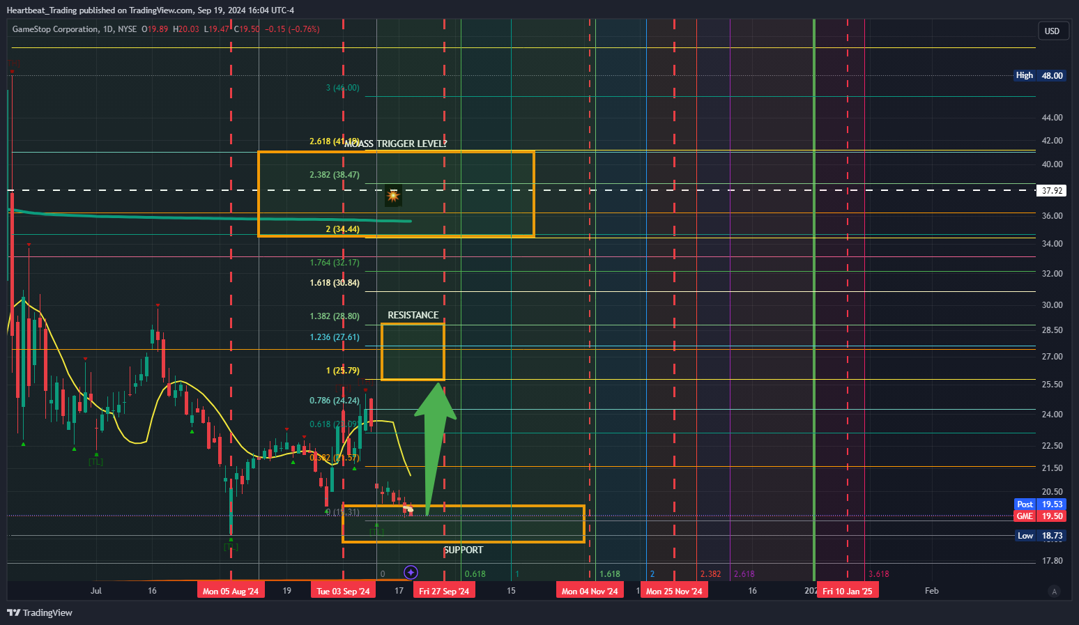Click the 37.92 dashed line price label
Image resolution: width=1079 pixels, height=625 pixels.
[x=1052, y=191]
